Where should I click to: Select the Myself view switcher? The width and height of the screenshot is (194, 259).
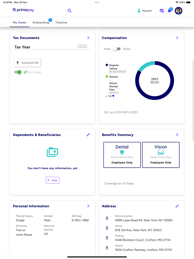[144, 11]
